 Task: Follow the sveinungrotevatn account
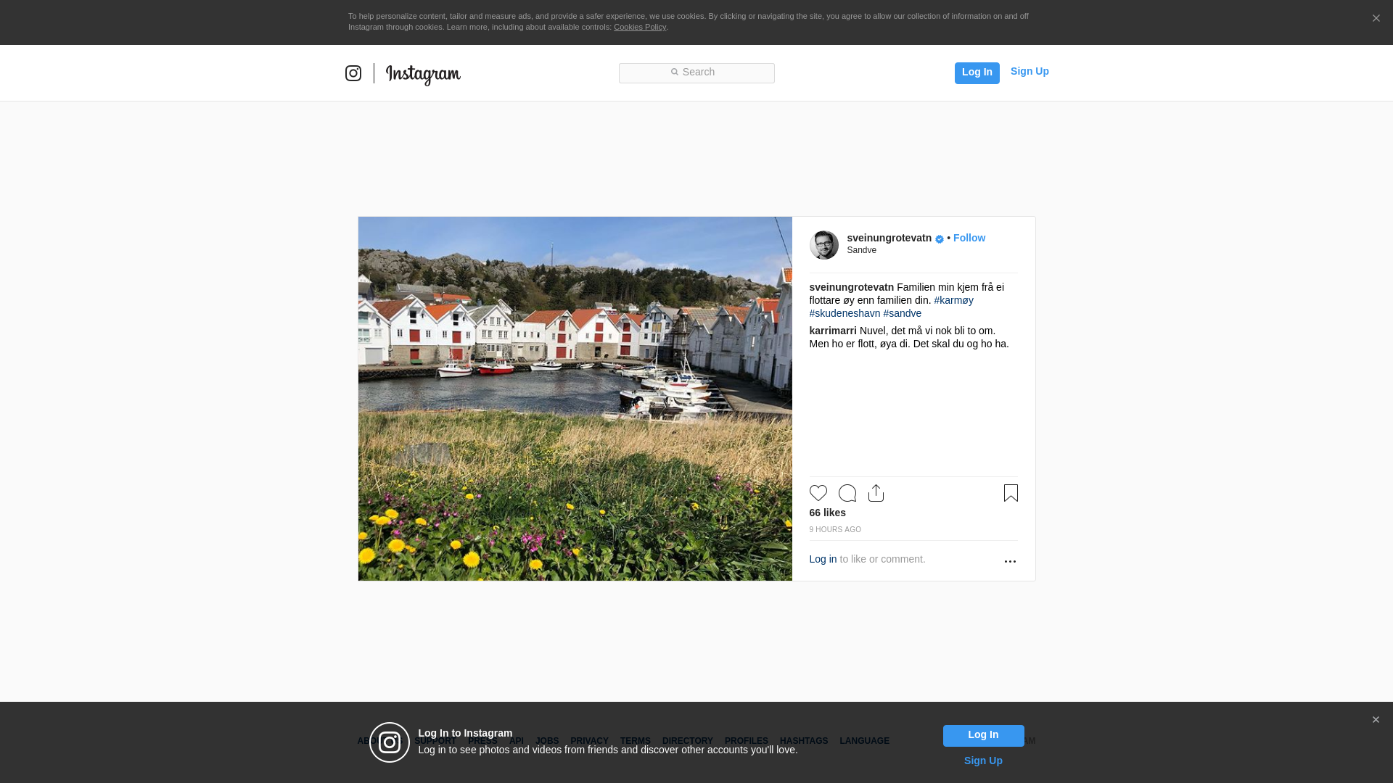coord(969,238)
